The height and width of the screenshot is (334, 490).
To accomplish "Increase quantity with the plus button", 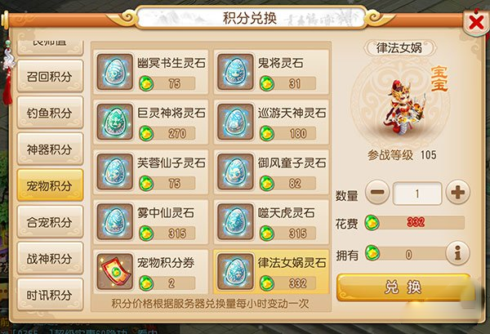I will pos(457,192).
